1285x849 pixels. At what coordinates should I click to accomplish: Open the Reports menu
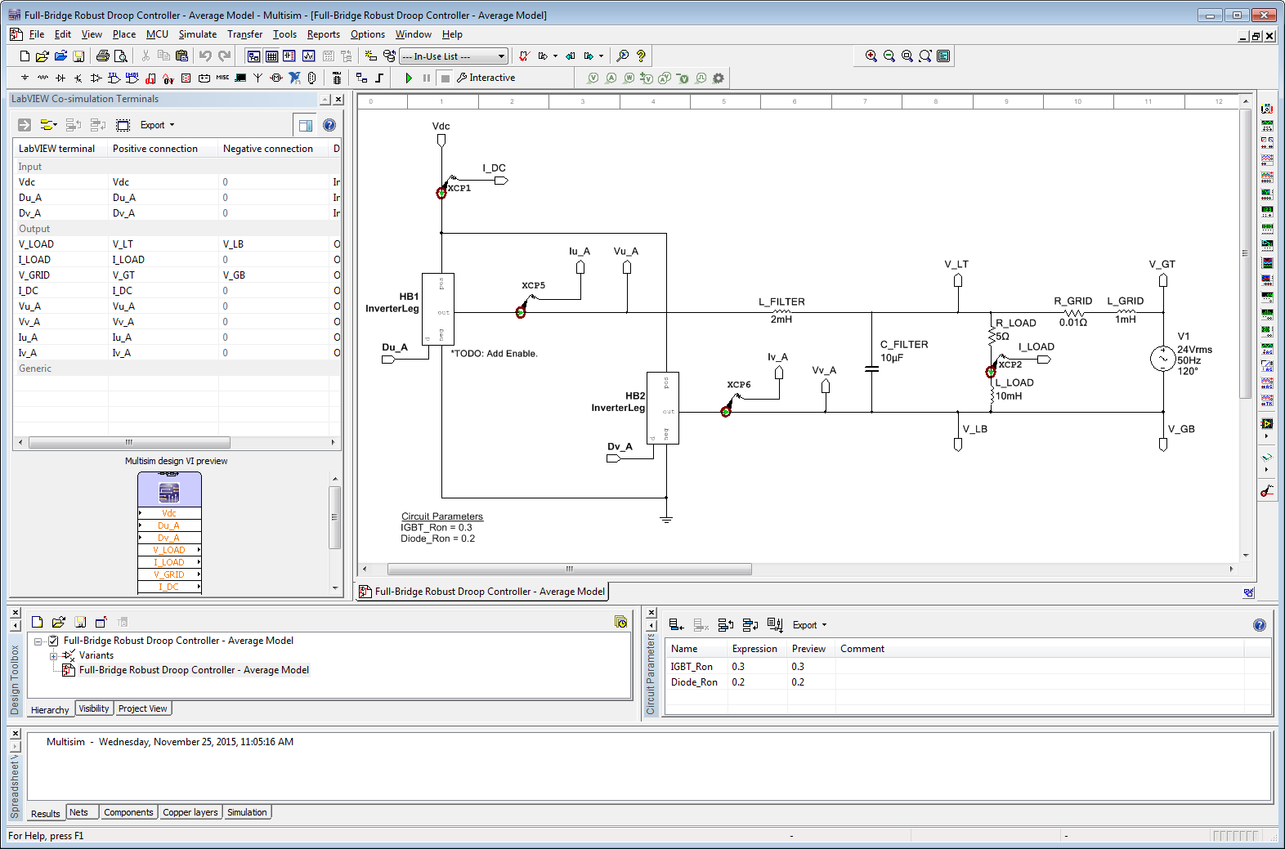324,34
